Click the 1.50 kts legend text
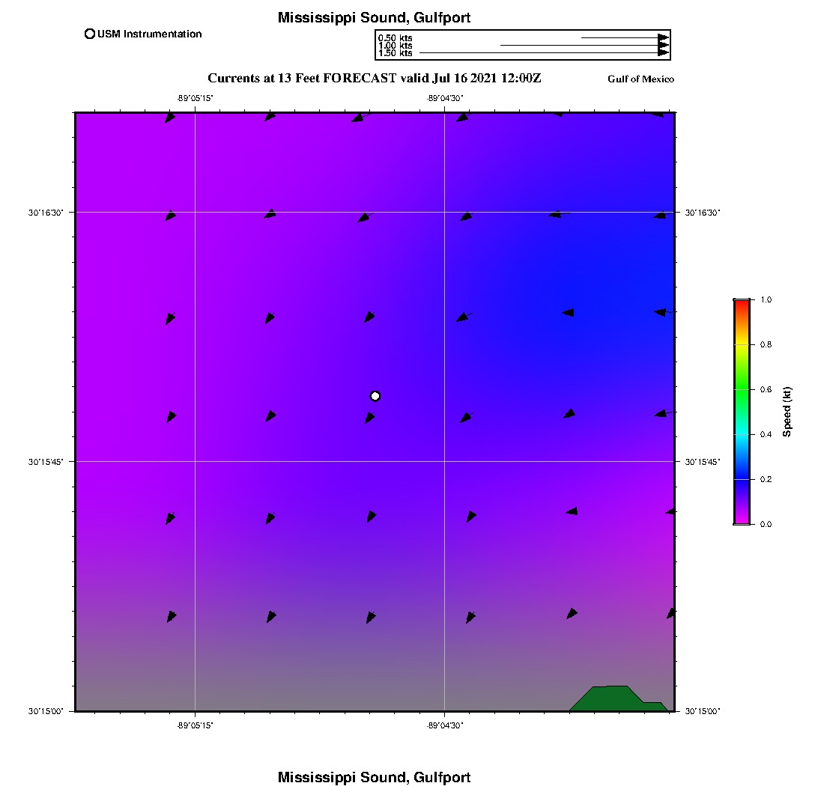Viewport: 824px width, 786px height. 396,52
